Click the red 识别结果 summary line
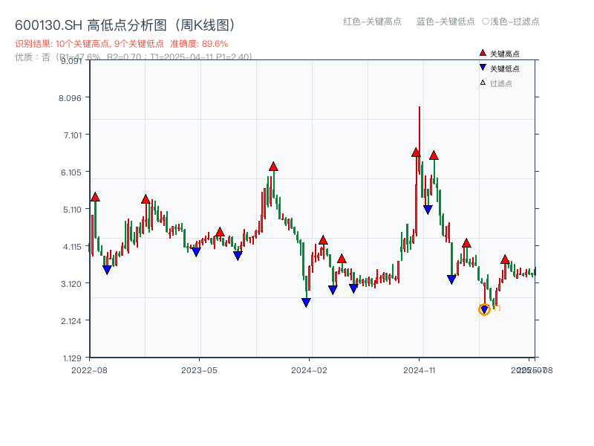Image resolution: width=594 pixels, height=446 pixels. [x=122, y=44]
